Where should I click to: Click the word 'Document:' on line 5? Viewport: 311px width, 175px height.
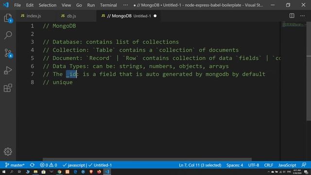click(68, 58)
